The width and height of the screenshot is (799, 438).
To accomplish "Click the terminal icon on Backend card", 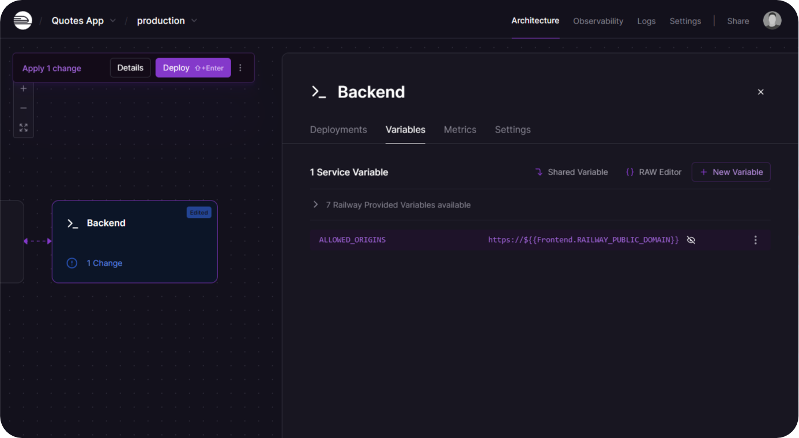I will click(x=73, y=224).
